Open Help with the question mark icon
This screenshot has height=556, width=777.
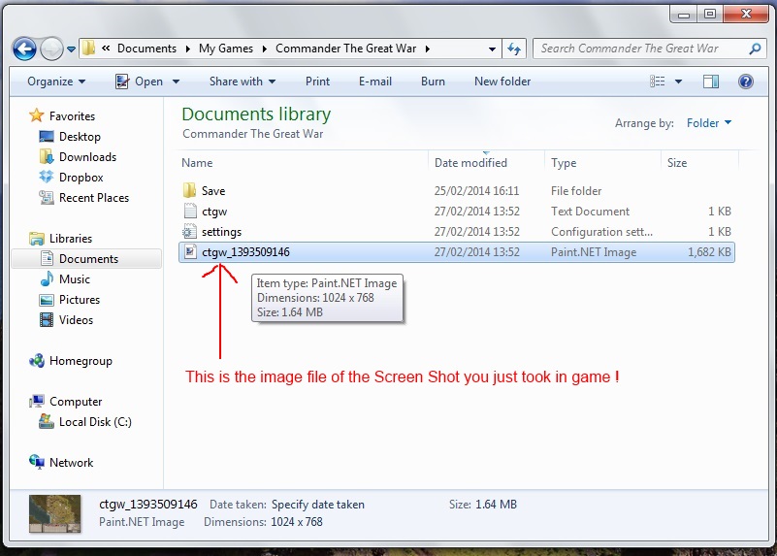745,82
